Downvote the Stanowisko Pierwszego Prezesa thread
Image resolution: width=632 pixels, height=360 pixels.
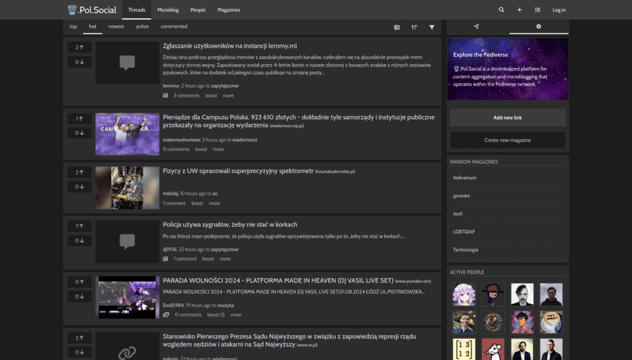[x=80, y=352]
